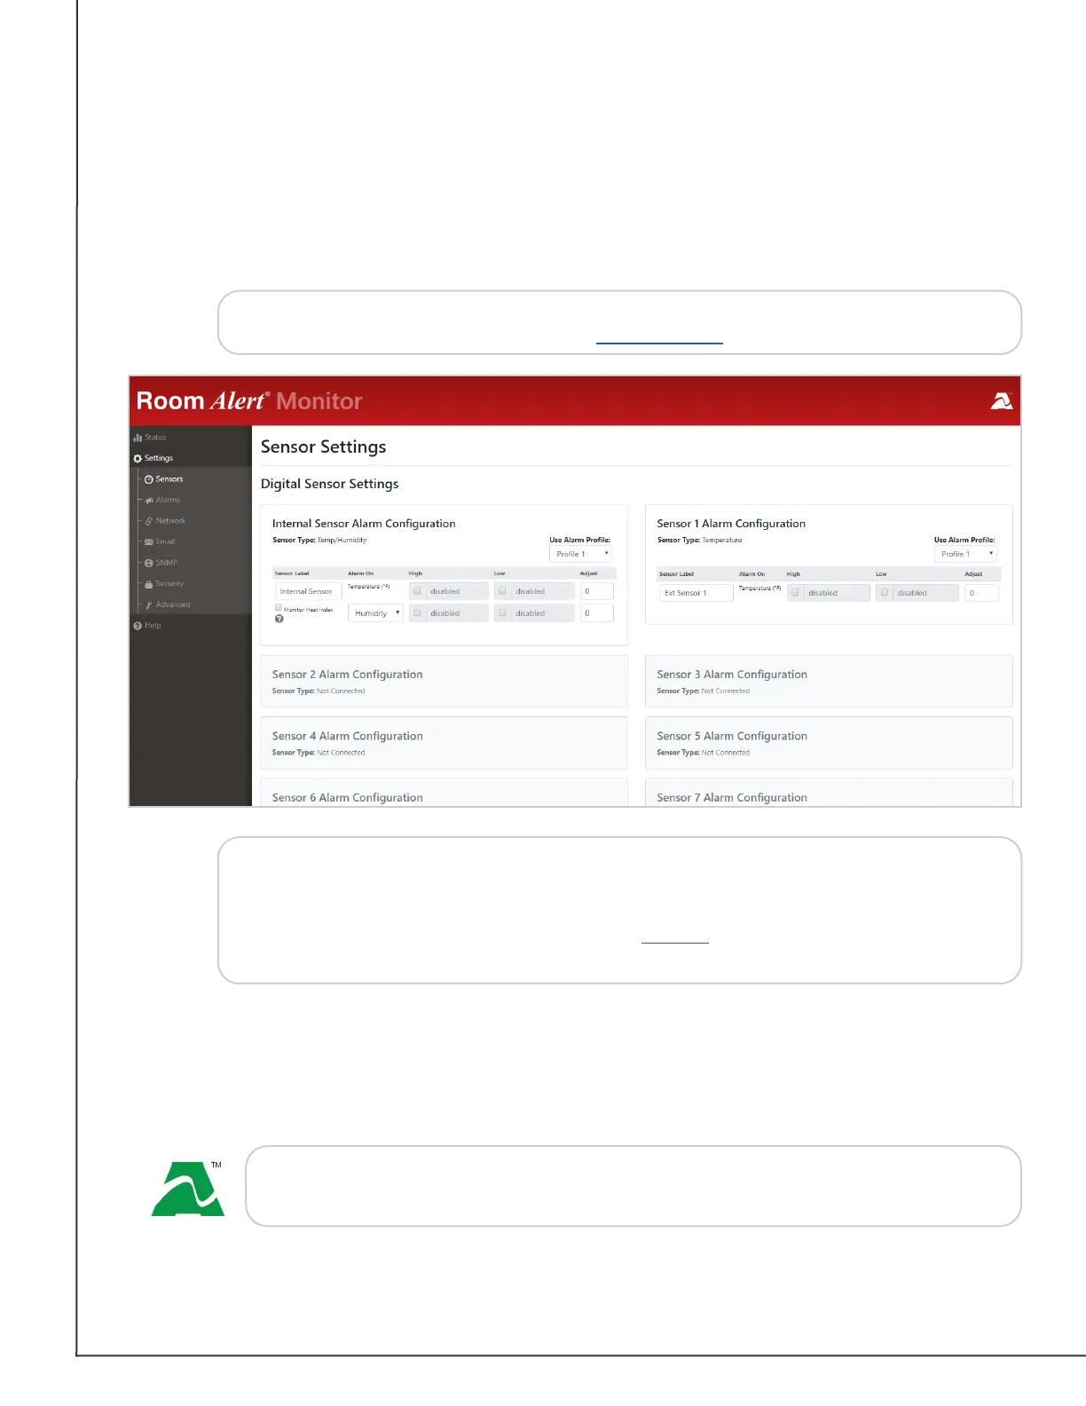
Task: Click the Sensor 4 Alarm Configuration panel heading
Action: [x=347, y=737]
